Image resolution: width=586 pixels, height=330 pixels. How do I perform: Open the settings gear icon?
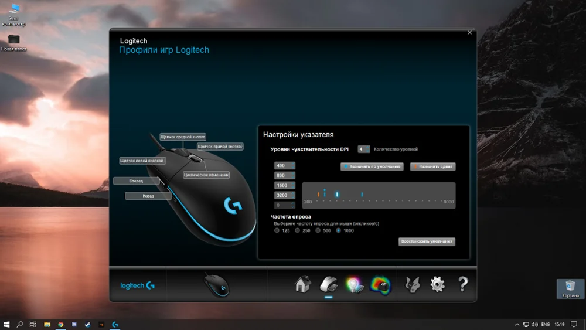437,285
